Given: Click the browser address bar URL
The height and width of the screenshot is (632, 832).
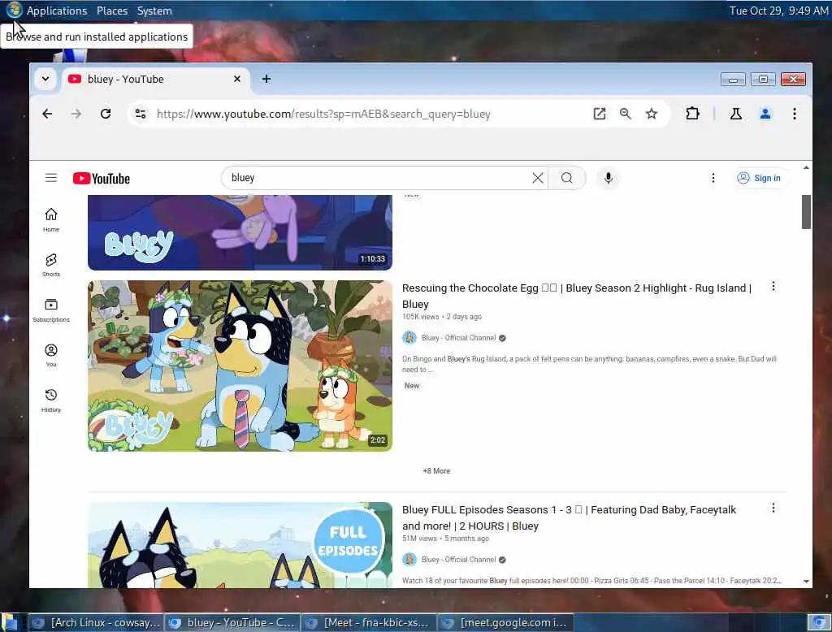Looking at the screenshot, I should point(323,114).
